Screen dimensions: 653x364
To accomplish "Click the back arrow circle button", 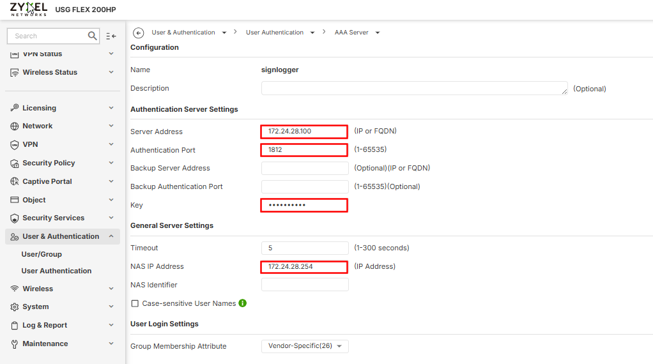I will pos(138,33).
